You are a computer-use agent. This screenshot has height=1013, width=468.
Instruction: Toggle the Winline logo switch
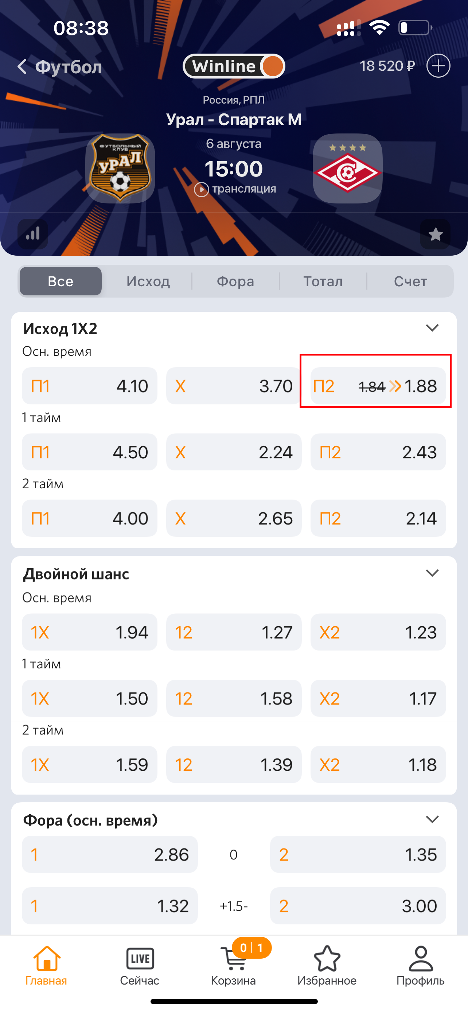pos(234,66)
